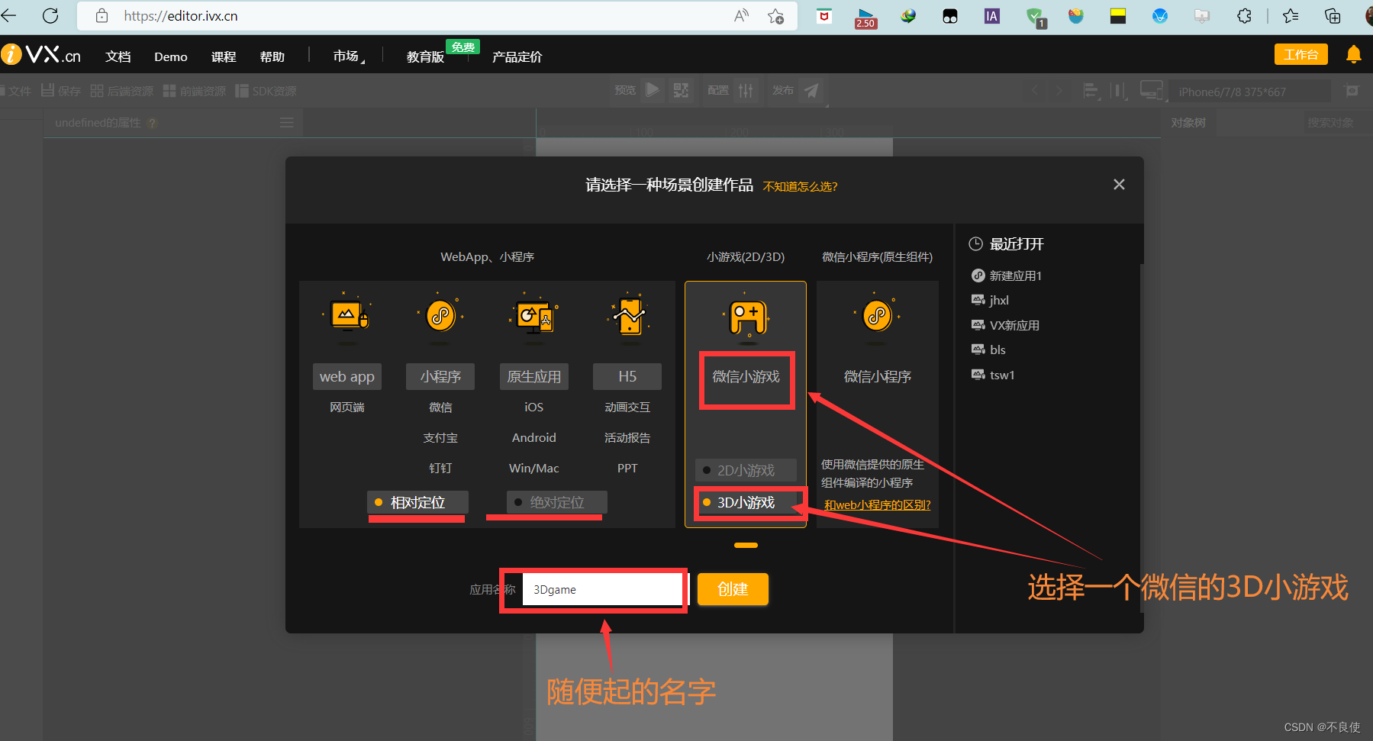The image size is (1373, 741).
Task: Open the 课程 nav item
Action: pos(224,56)
